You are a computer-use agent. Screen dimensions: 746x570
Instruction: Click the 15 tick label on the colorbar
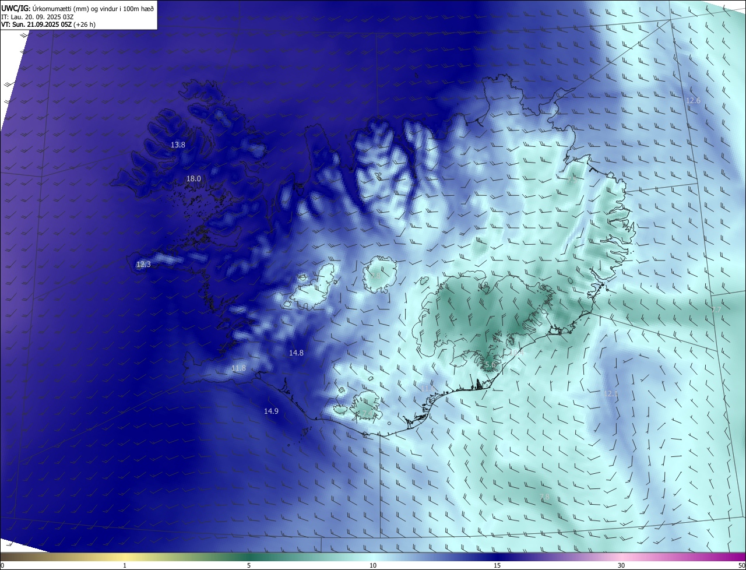[x=497, y=565]
